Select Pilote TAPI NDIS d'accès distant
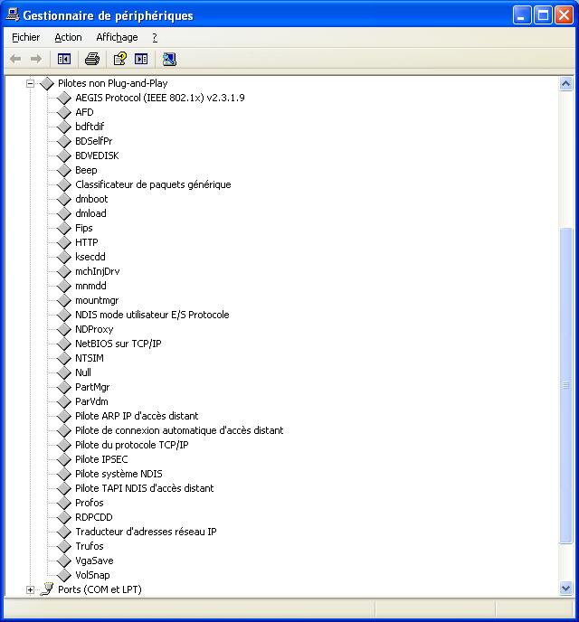The width and height of the screenshot is (579, 622). click(145, 488)
